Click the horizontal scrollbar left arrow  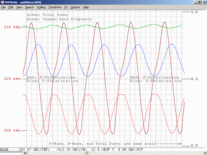25,153
